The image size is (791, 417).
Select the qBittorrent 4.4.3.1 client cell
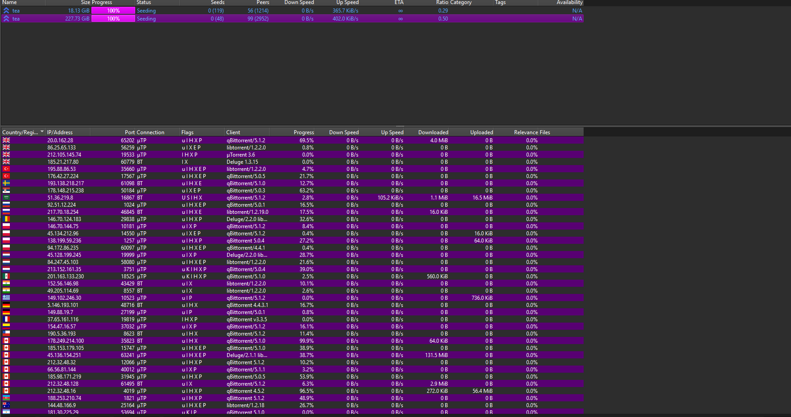[247, 305]
